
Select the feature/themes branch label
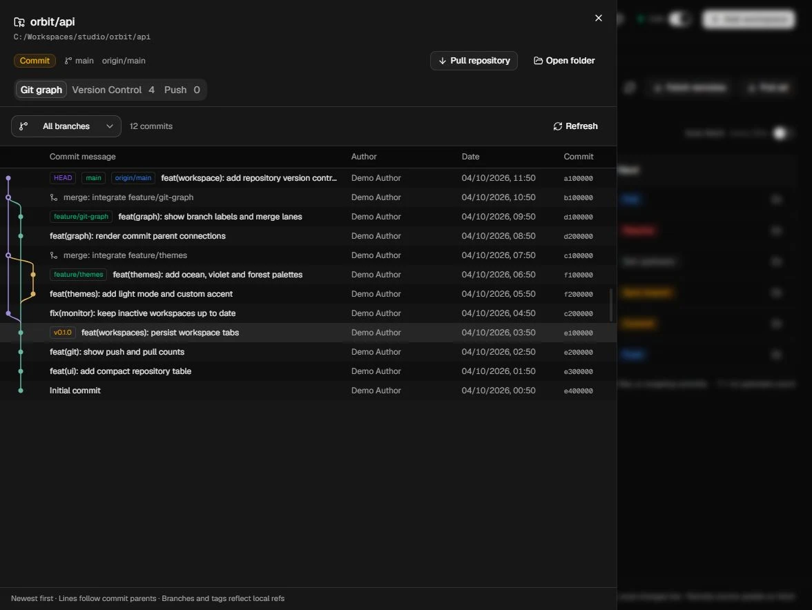tap(79, 275)
